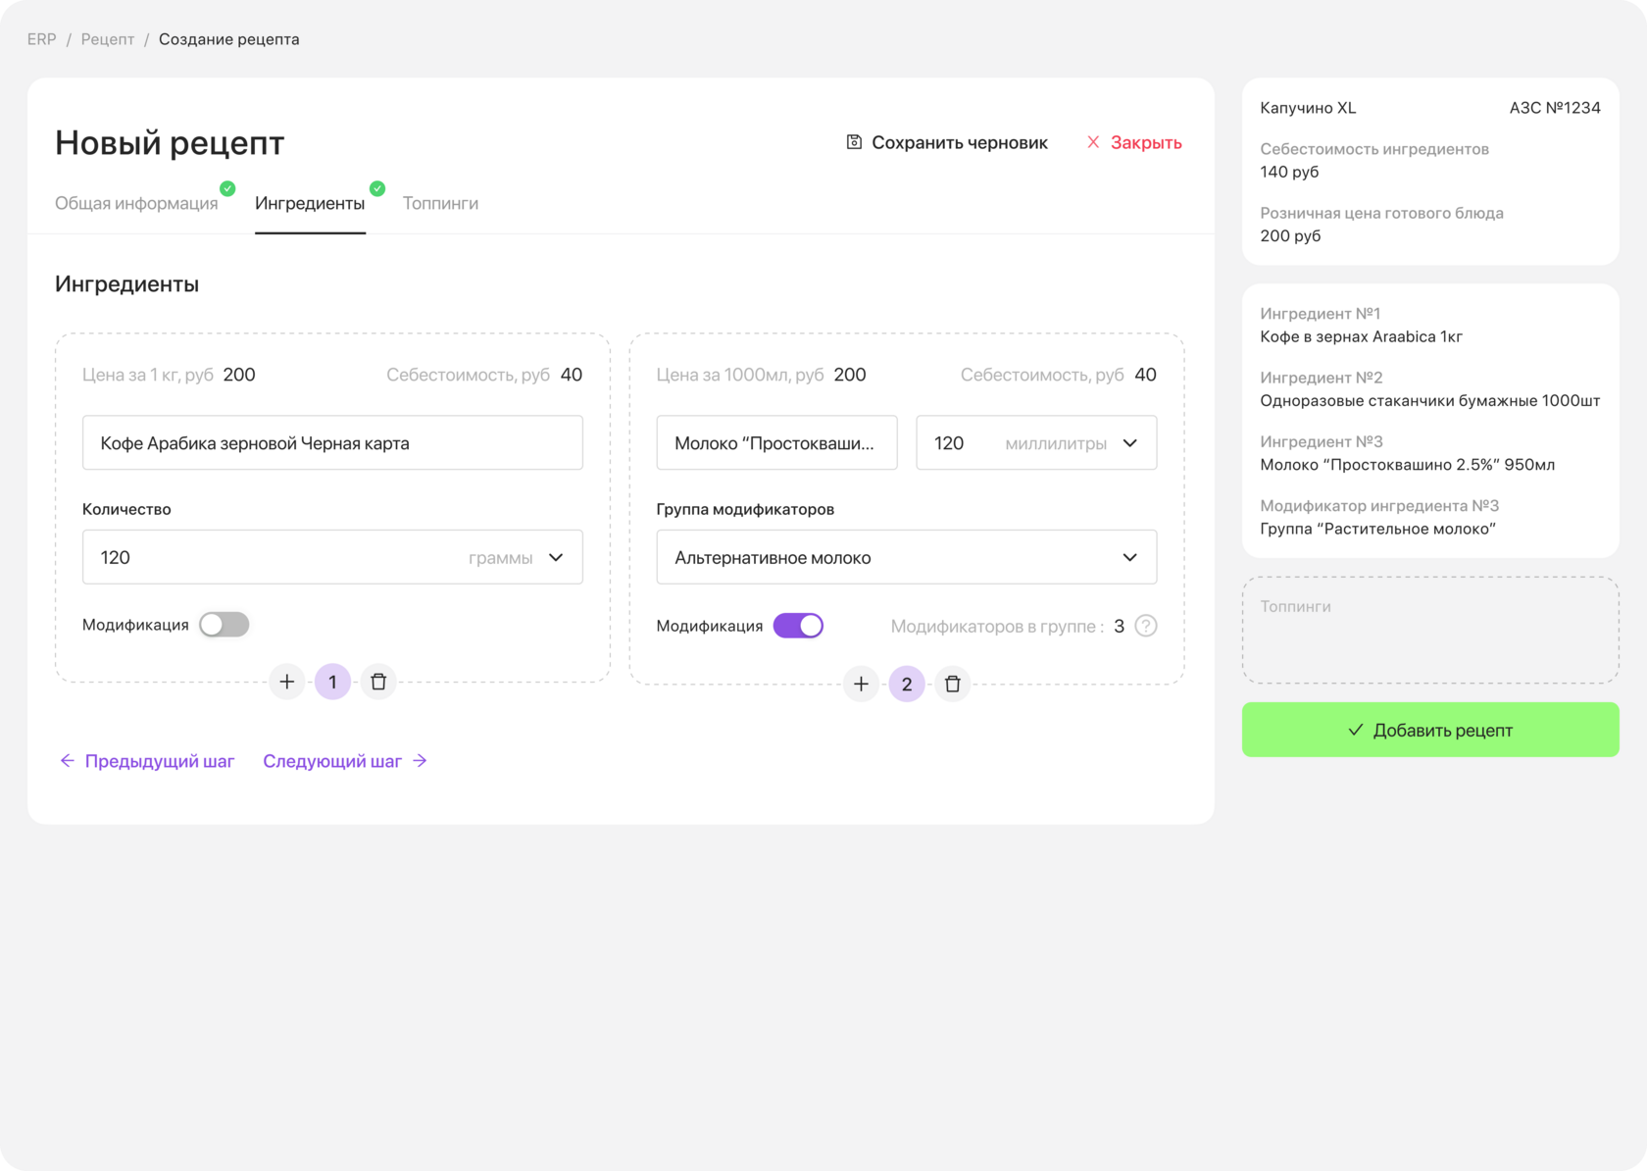Disable Модификация toggle for milk ingredient

[x=798, y=626]
